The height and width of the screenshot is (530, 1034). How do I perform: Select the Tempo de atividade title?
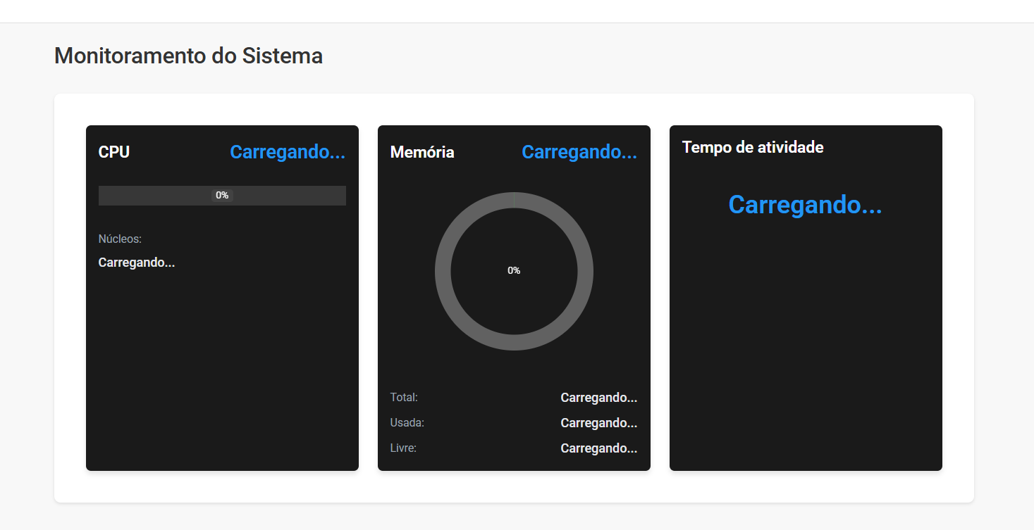753,147
